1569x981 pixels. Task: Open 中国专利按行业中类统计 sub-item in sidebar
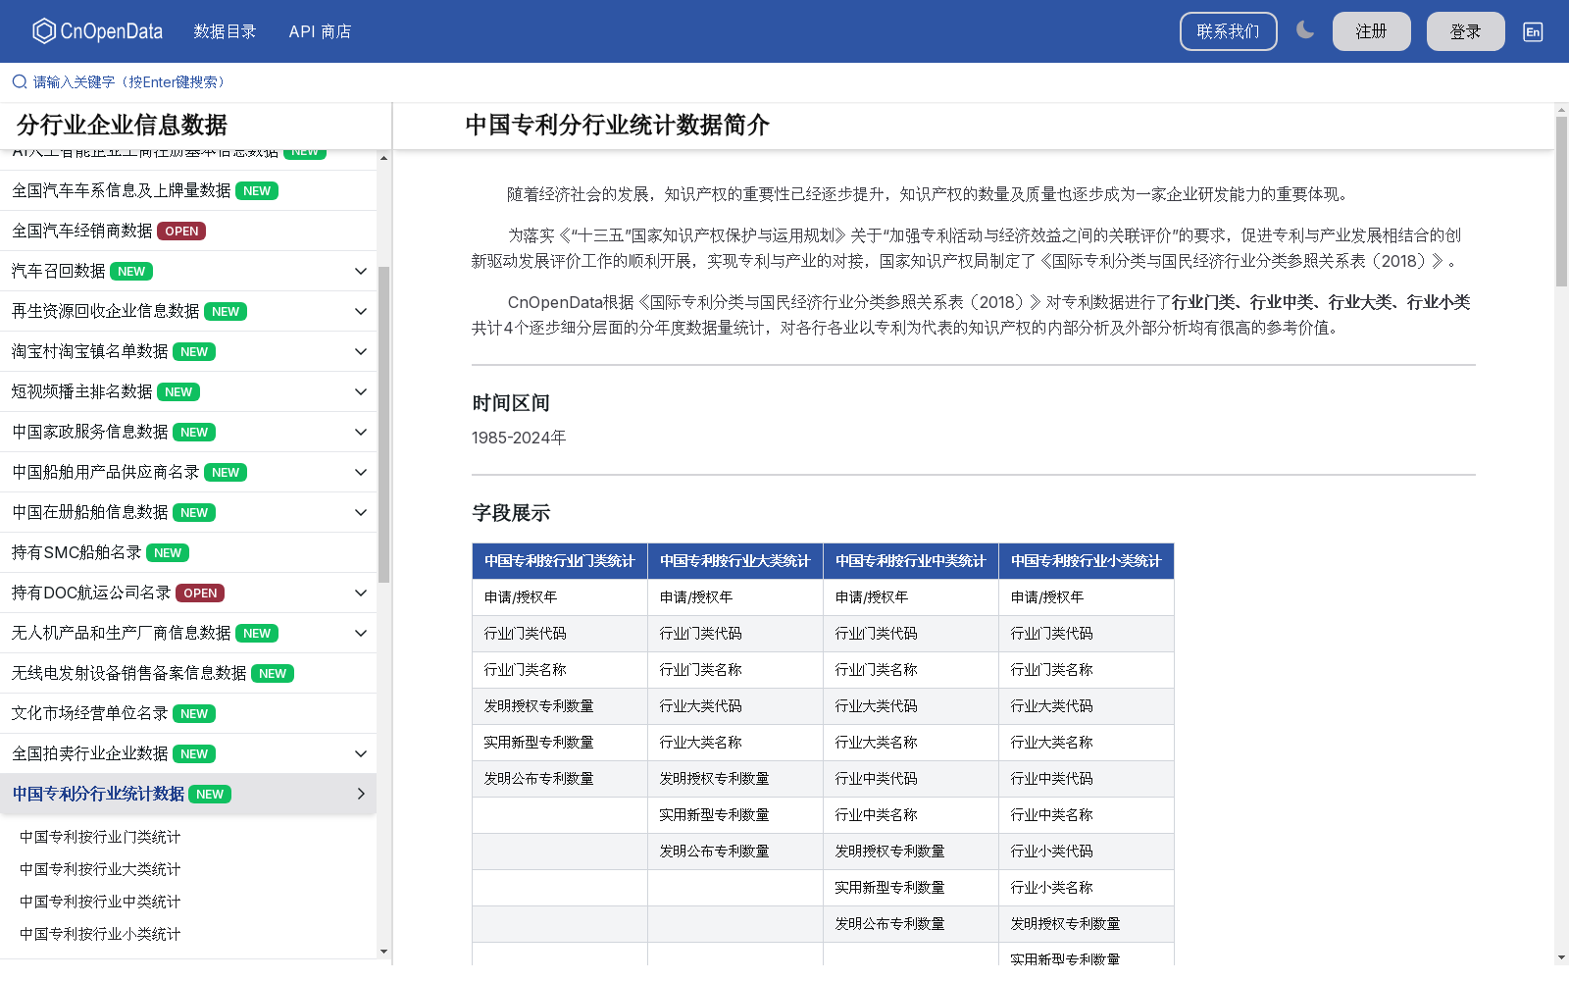[100, 902]
